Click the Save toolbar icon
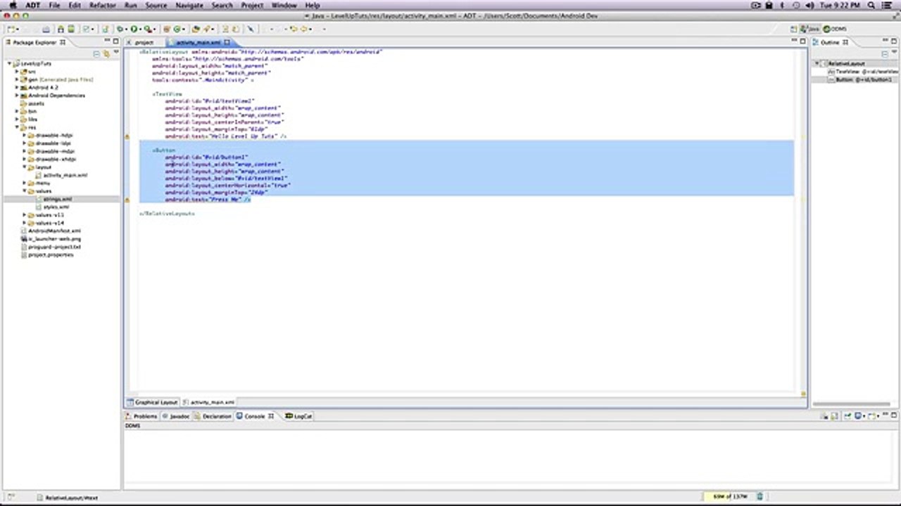This screenshot has height=506, width=901. pyautogui.click(x=26, y=30)
